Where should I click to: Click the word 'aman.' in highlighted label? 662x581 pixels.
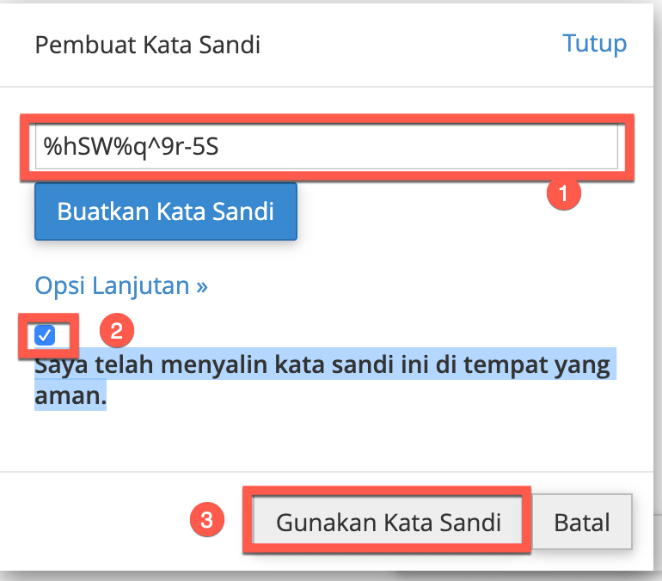(x=70, y=396)
